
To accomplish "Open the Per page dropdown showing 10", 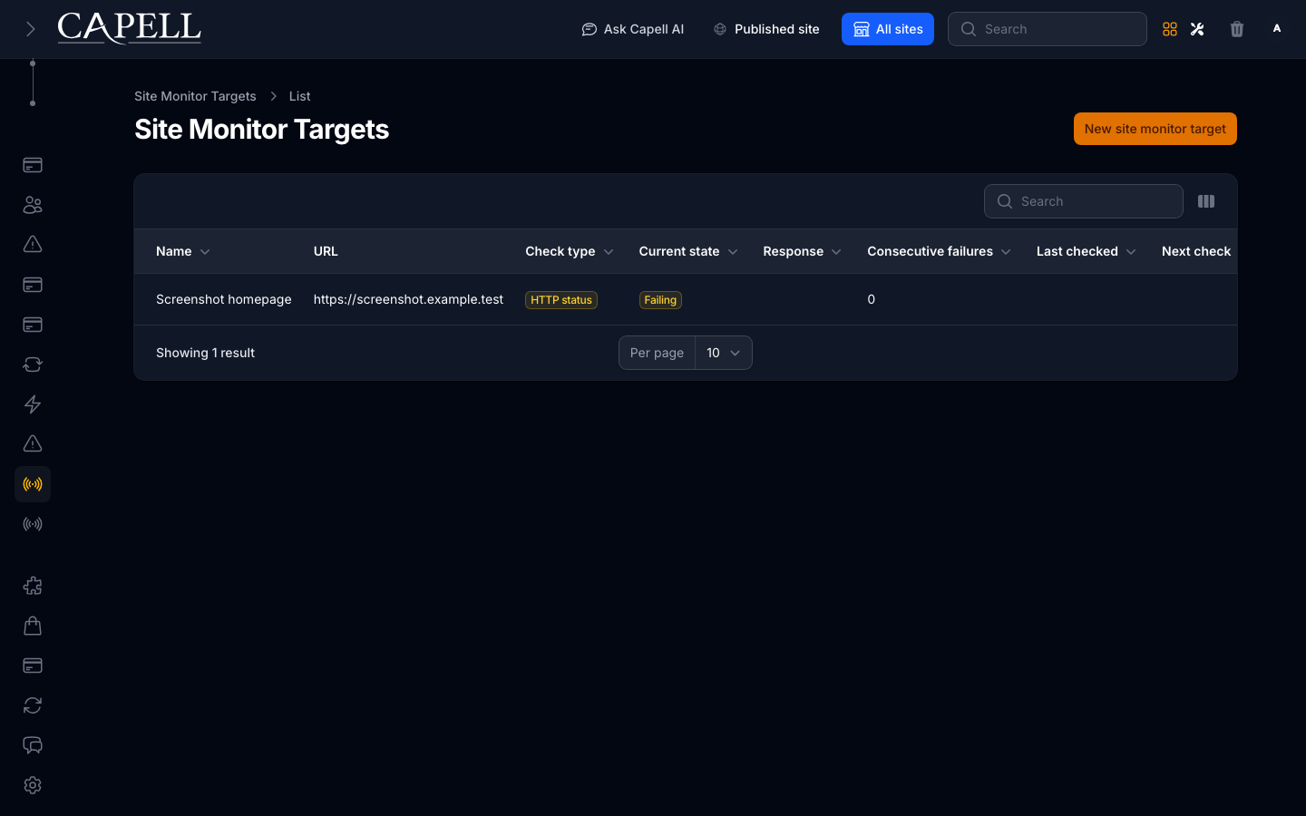I will click(724, 353).
